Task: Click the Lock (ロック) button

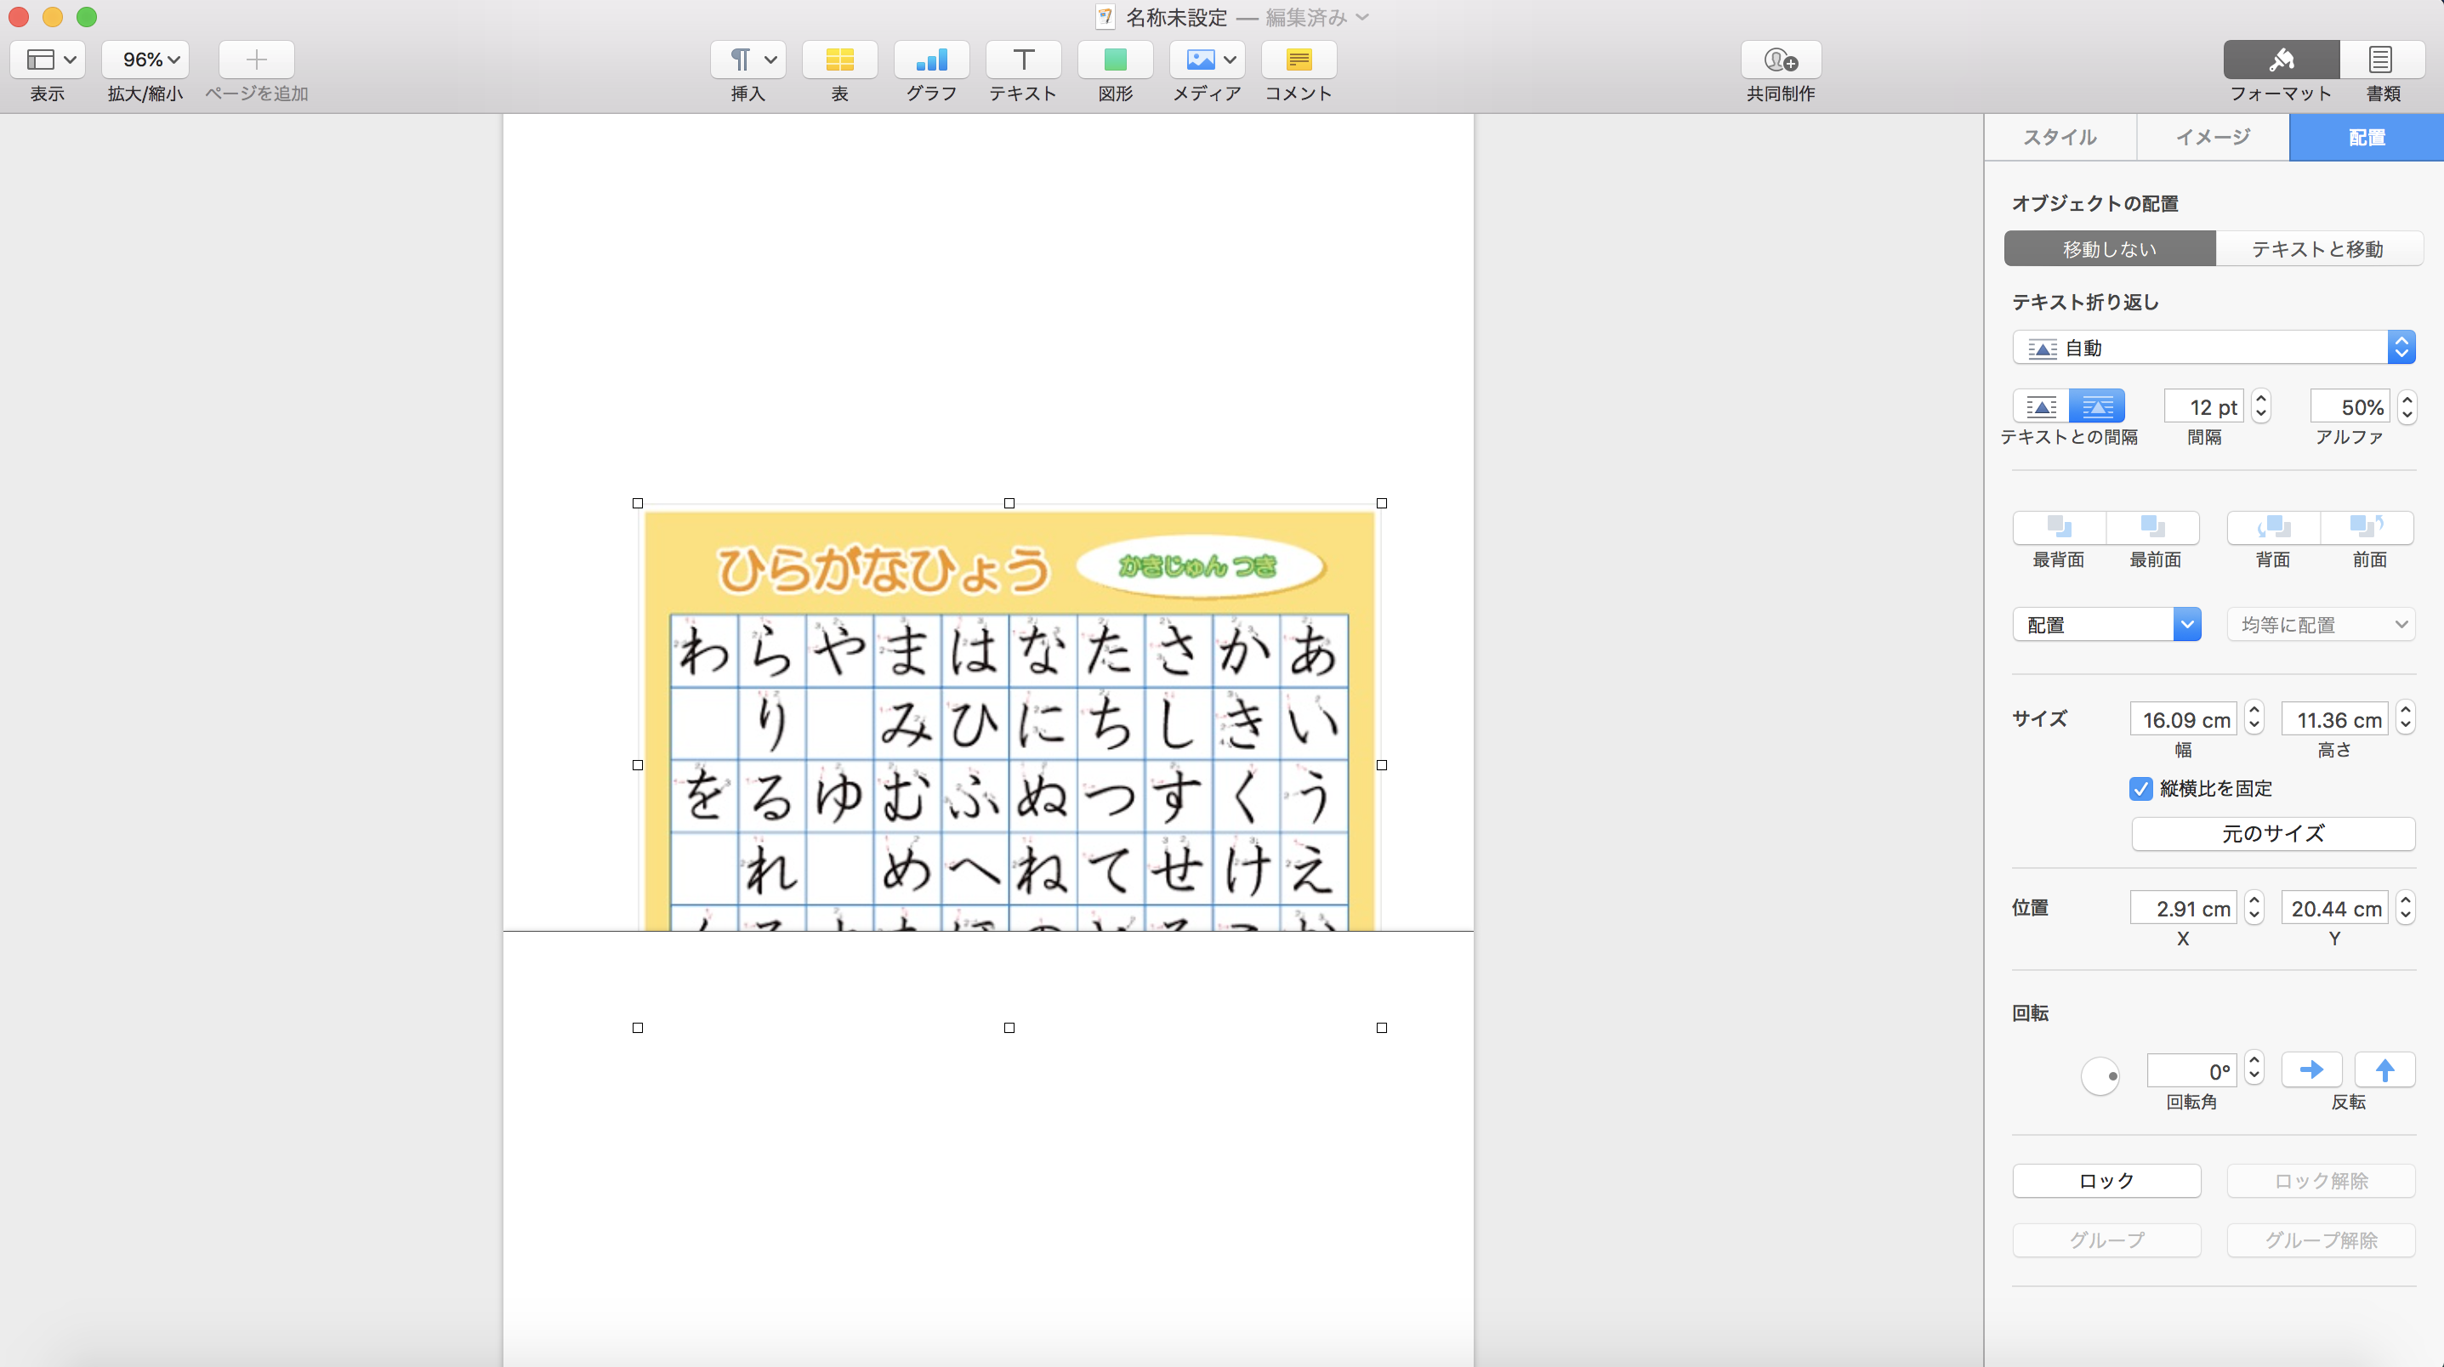Action: click(x=2106, y=1181)
